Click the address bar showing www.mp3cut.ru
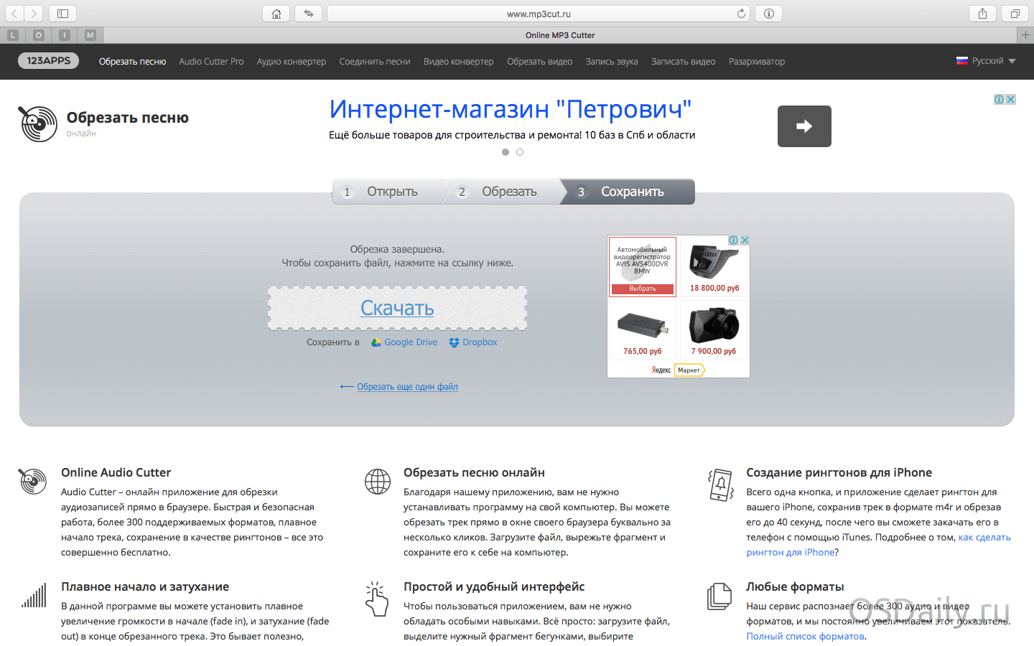Screen dimensions: 1034x646 tap(539, 14)
